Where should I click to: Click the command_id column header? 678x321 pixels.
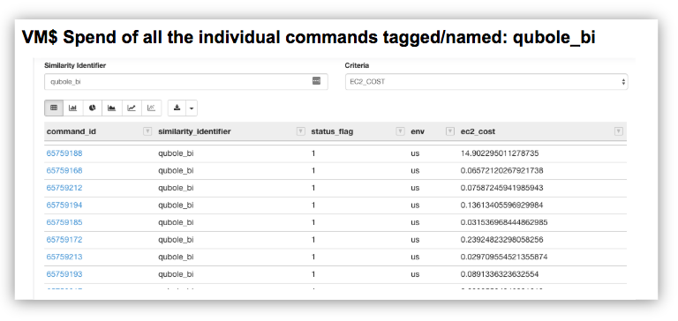tap(72, 131)
